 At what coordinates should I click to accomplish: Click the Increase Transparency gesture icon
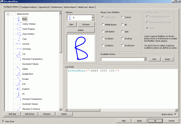[x=19, y=99]
